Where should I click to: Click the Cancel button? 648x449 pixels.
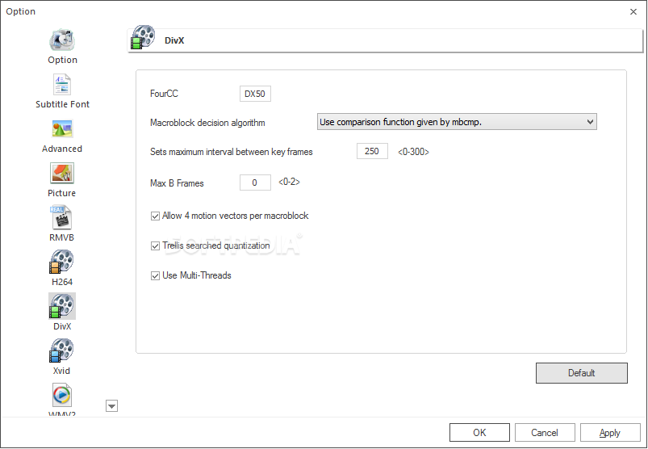545,433
